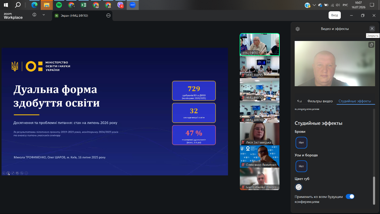Open Spotify from taskbar

point(59,5)
